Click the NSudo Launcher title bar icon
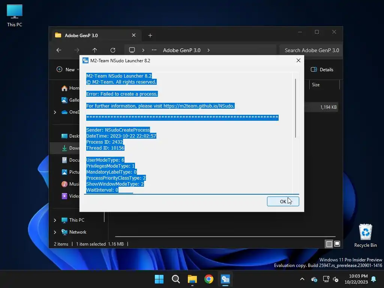Screen dimensions: 384x288 pos(85,60)
